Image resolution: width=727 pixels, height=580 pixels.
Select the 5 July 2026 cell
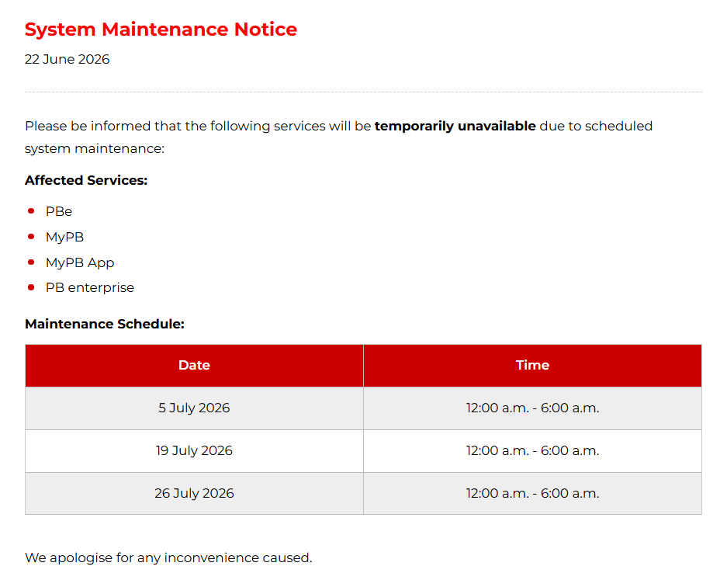click(x=194, y=408)
